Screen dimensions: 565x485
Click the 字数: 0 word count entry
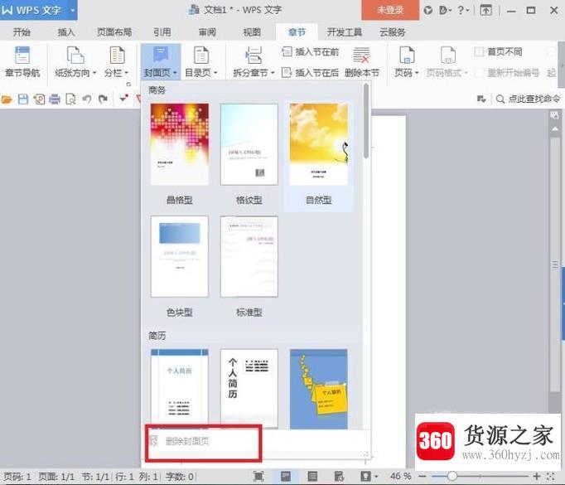[x=180, y=477]
